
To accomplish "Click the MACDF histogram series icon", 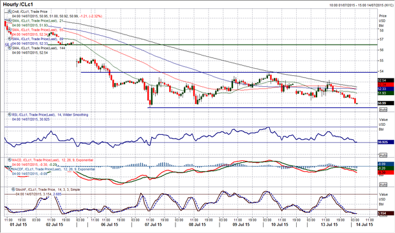I will [10, 169].
